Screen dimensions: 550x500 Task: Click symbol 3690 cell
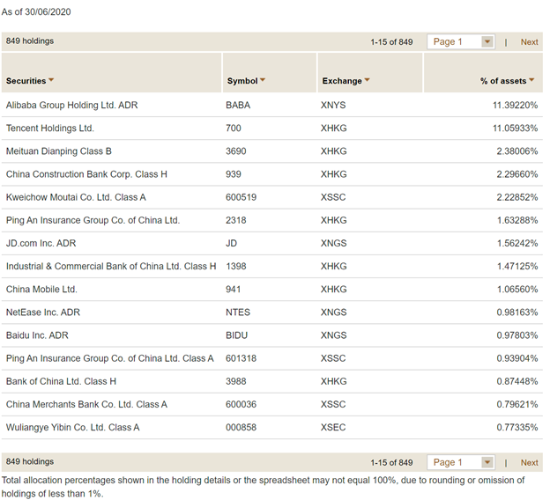click(235, 151)
